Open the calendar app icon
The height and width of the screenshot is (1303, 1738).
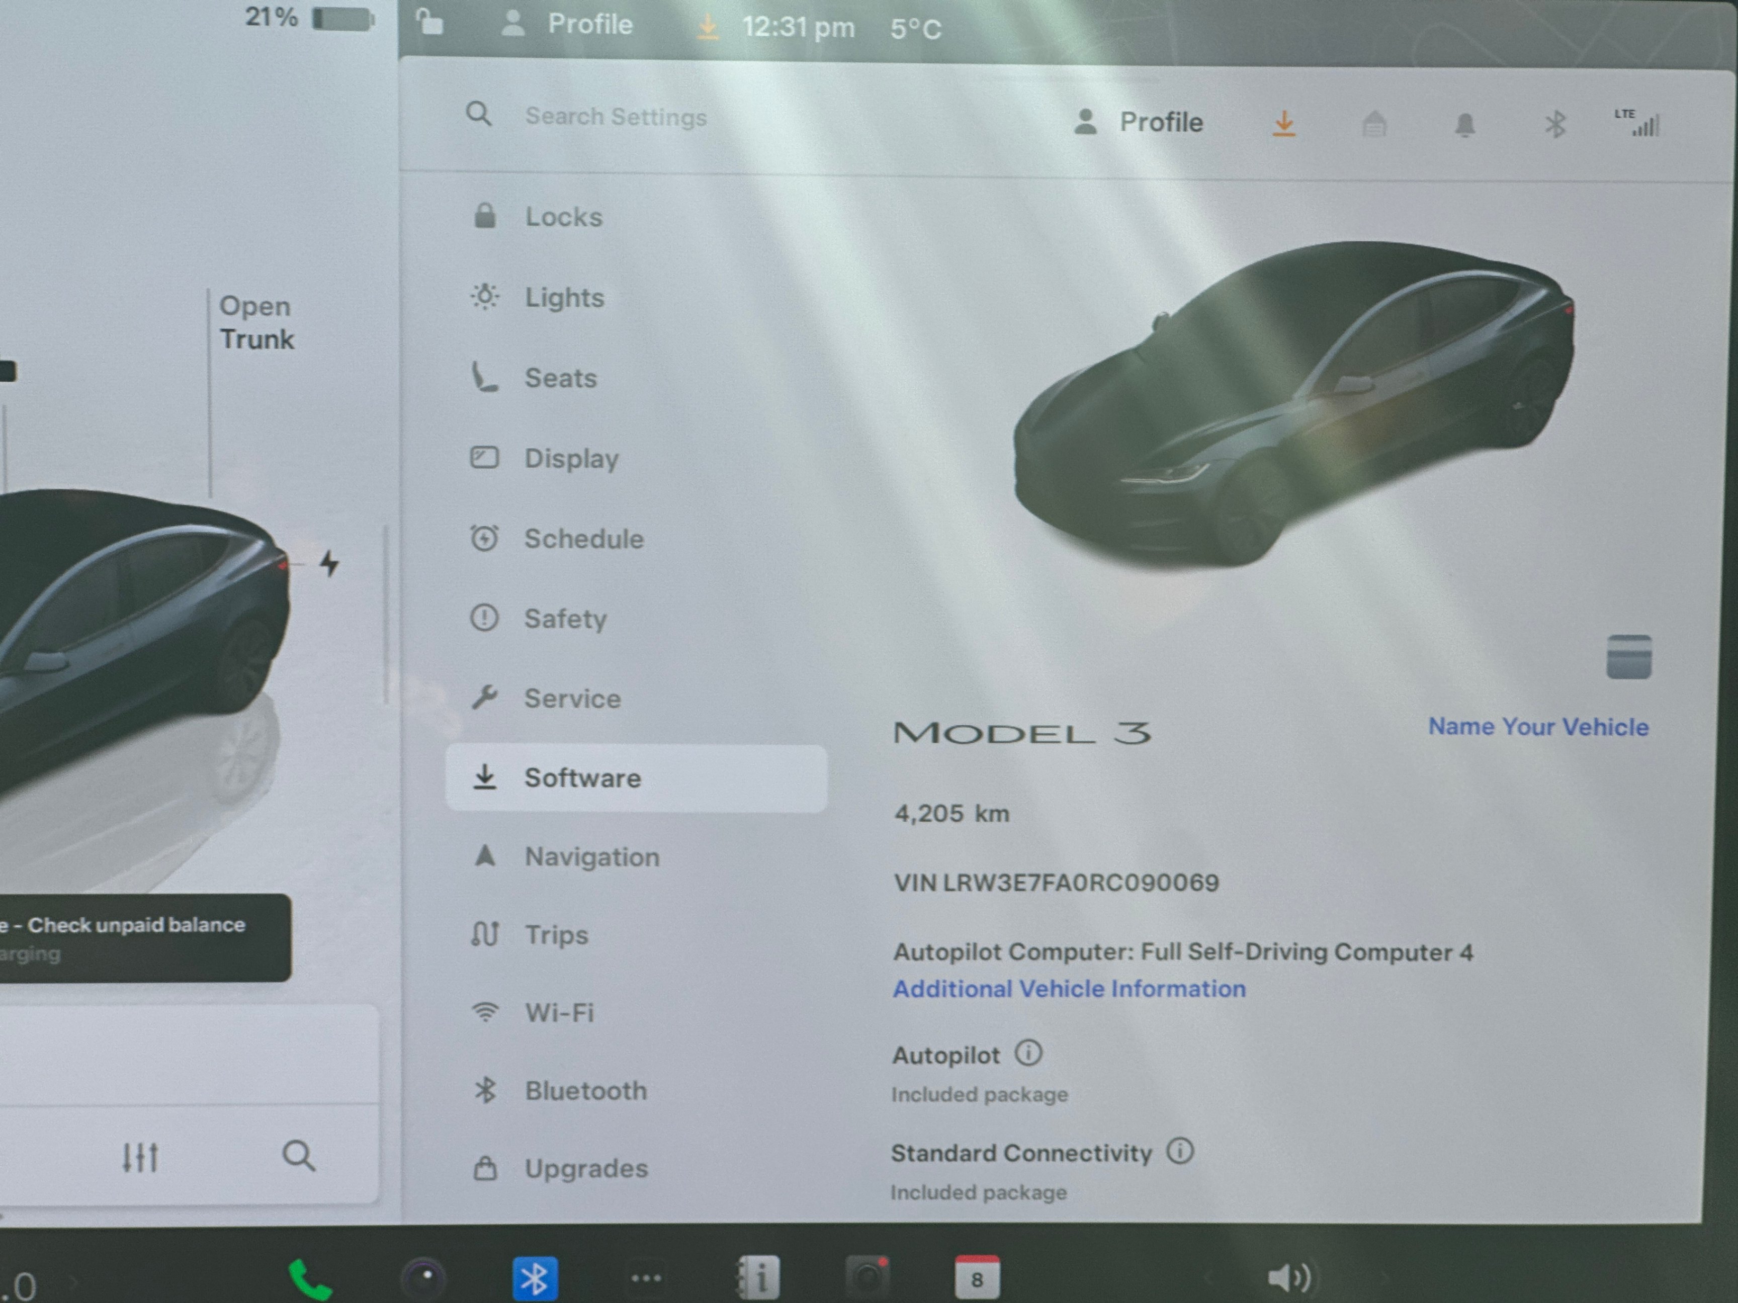(x=977, y=1278)
